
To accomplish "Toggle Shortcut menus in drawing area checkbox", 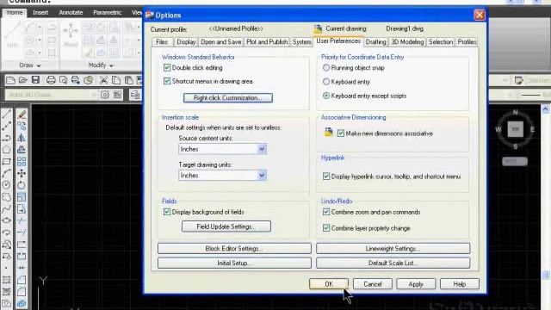I will (167, 81).
